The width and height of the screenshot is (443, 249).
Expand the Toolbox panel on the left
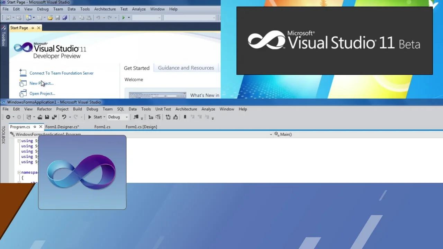tap(4, 136)
